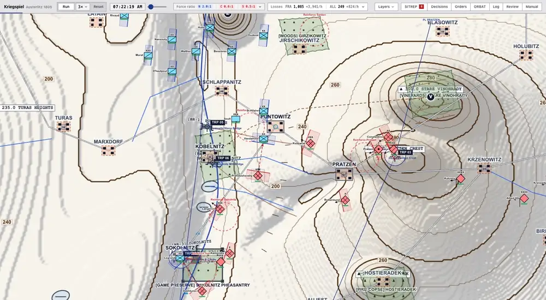Click the Reinforce Pratzen order label
The width and height of the screenshot is (546, 300).
(365, 140)
